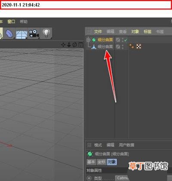
Task: Click the green subdivision surface object icon in tree
Action: (94, 40)
